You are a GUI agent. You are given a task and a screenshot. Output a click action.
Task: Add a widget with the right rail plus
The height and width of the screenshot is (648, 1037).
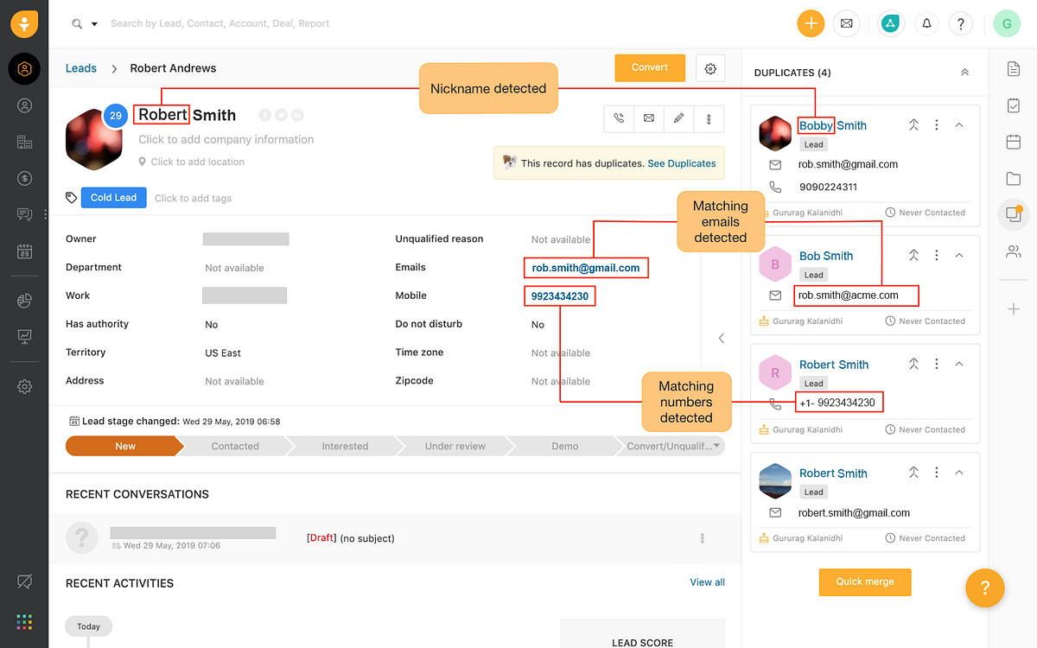point(1014,309)
